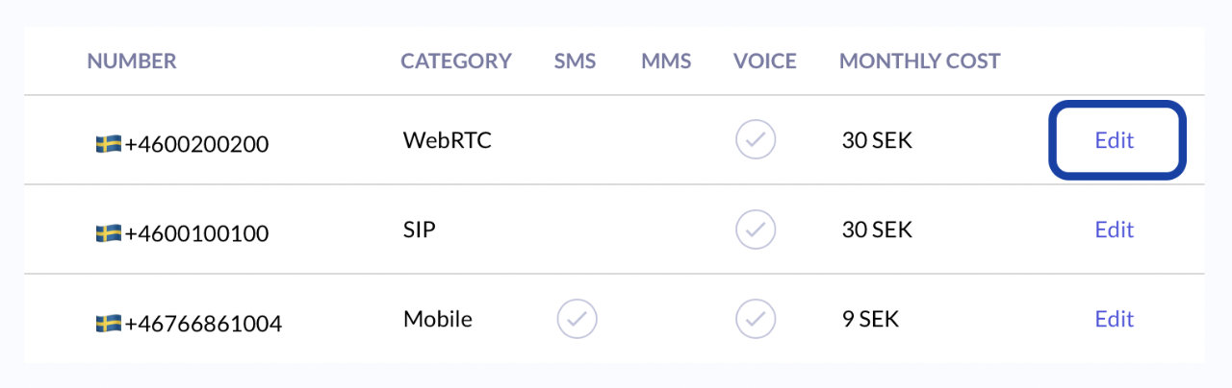Click Edit link for Mobile number
Screen dimensions: 1232x388
(1115, 319)
